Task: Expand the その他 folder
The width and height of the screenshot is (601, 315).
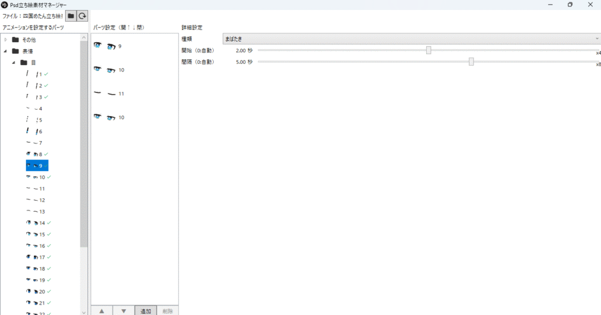Action: click(6, 40)
